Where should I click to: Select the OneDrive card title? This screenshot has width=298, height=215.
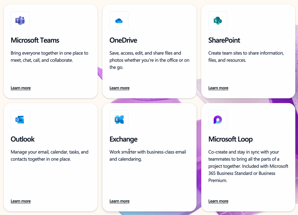tap(123, 40)
